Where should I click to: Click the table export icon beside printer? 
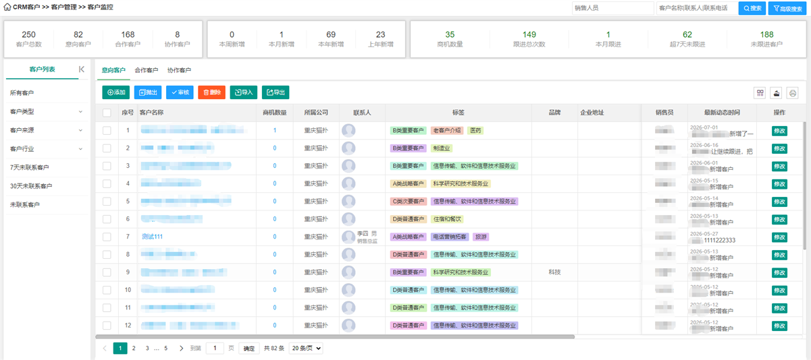(777, 93)
